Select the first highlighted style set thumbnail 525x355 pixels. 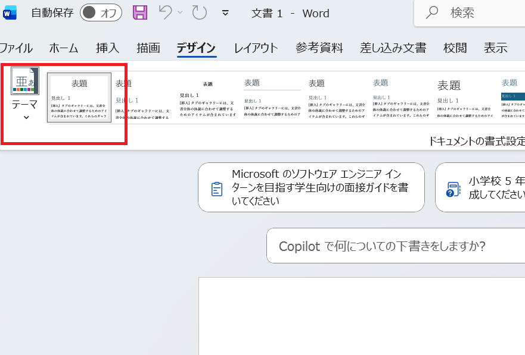coord(79,98)
